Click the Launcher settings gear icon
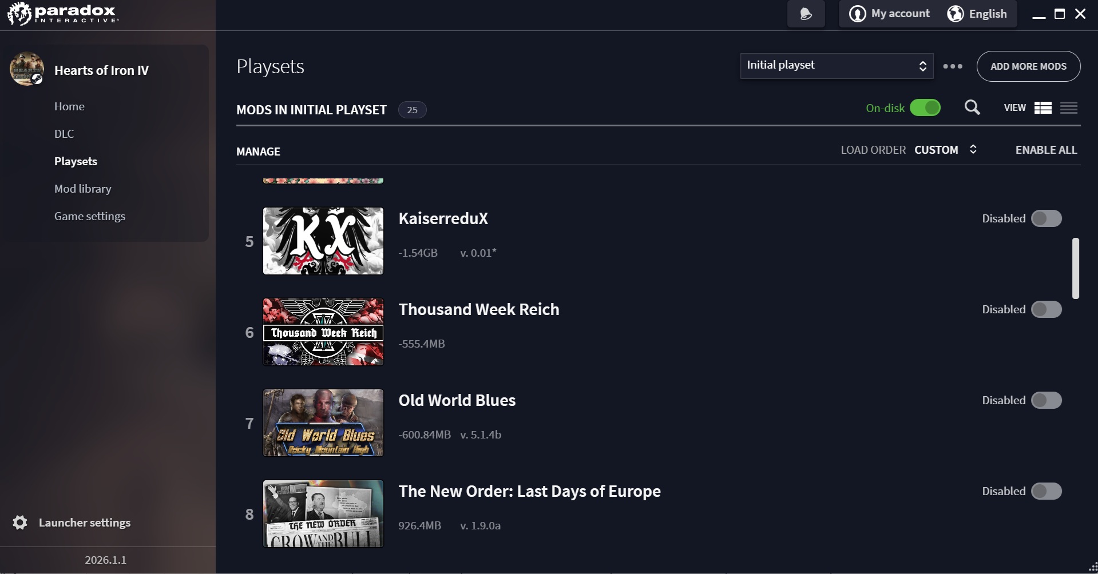Screen dimensions: 1098x574 pos(20,523)
